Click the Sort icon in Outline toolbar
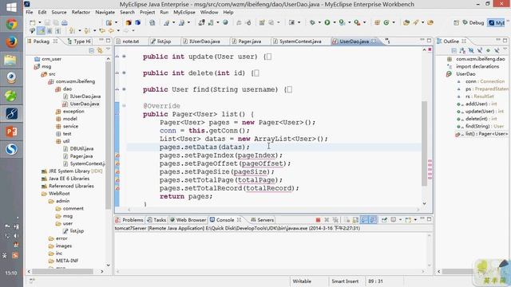 point(462,50)
